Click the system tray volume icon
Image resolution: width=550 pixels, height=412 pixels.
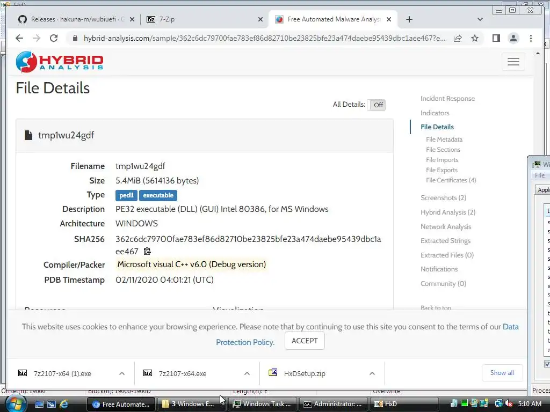pos(508,404)
